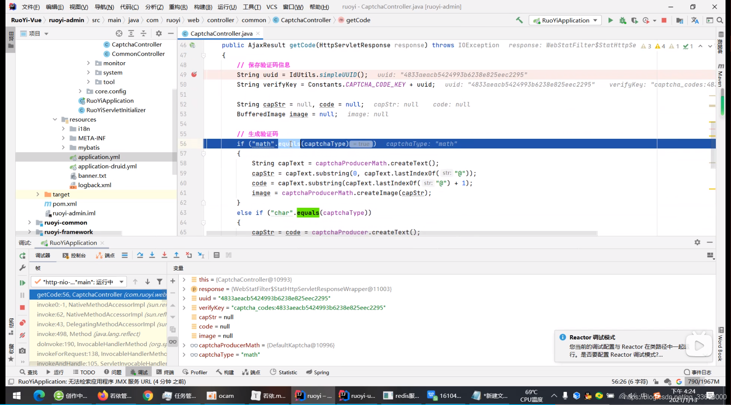
Task: Start debugging with the bug icon
Action: coord(622,20)
